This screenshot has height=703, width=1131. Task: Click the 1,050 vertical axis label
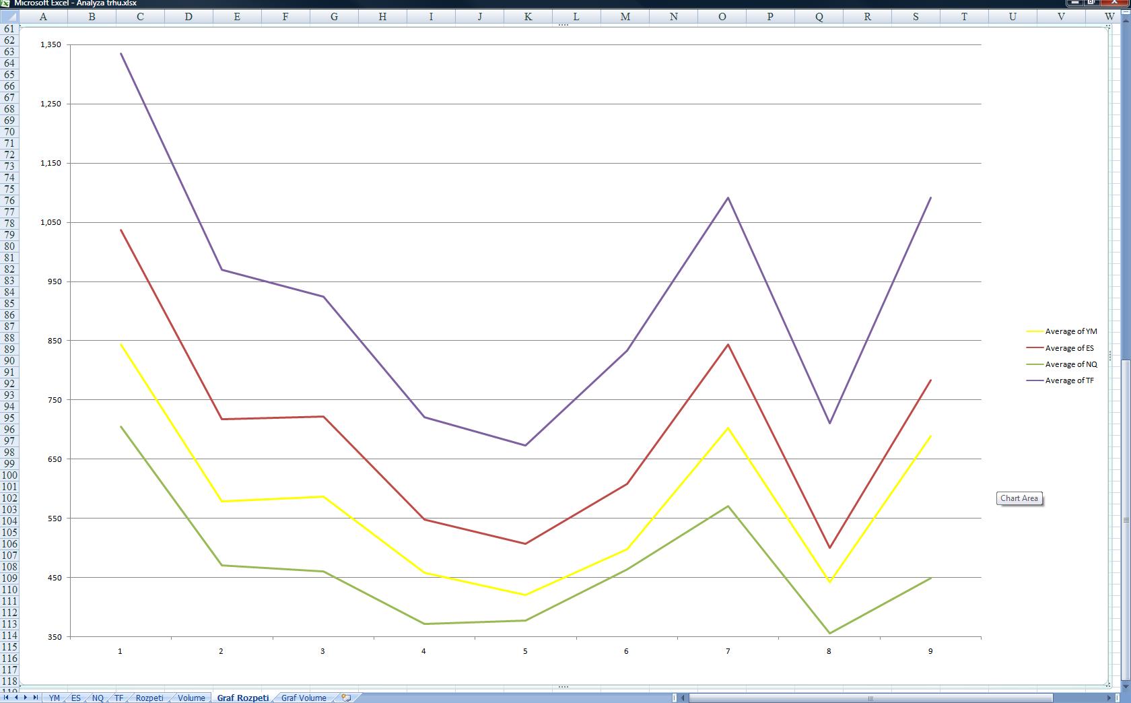pyautogui.click(x=50, y=222)
